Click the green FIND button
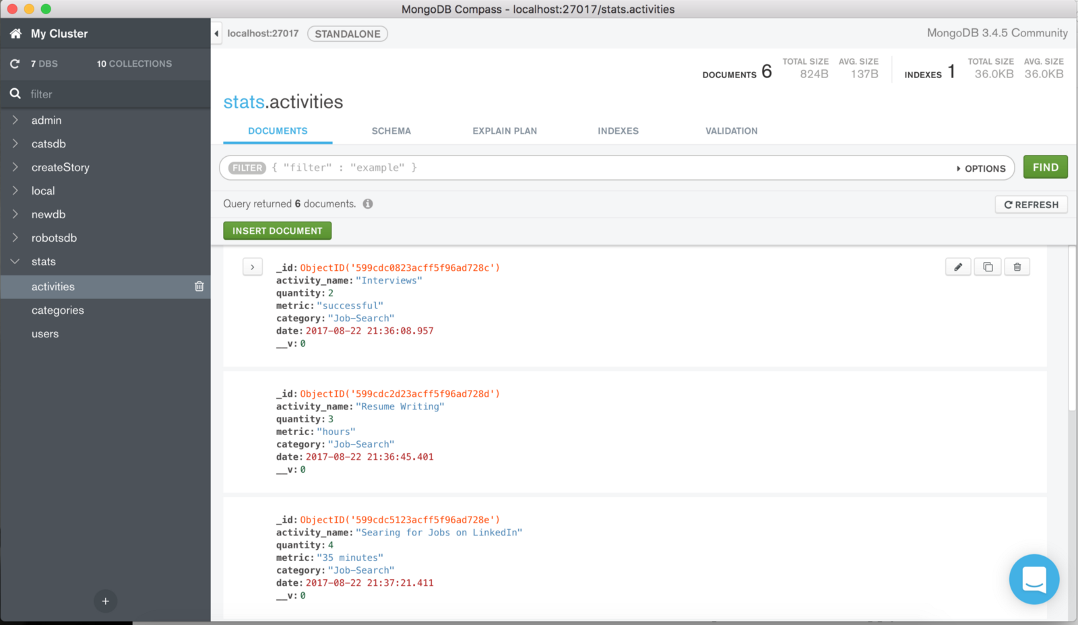Viewport: 1078px width, 625px height. pyautogui.click(x=1045, y=167)
